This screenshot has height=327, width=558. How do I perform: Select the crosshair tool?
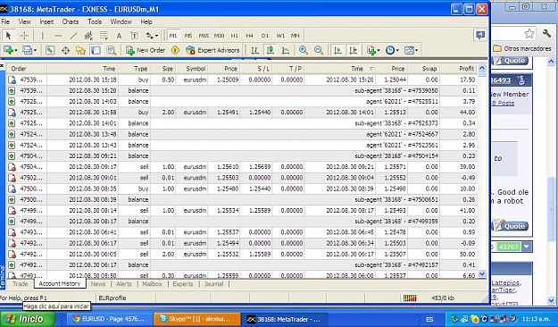24,35
